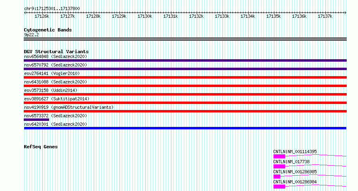Select the nsv6420301 (Sedlazeck2020) label
This screenshot has height=191, width=358.
[x=56, y=124]
